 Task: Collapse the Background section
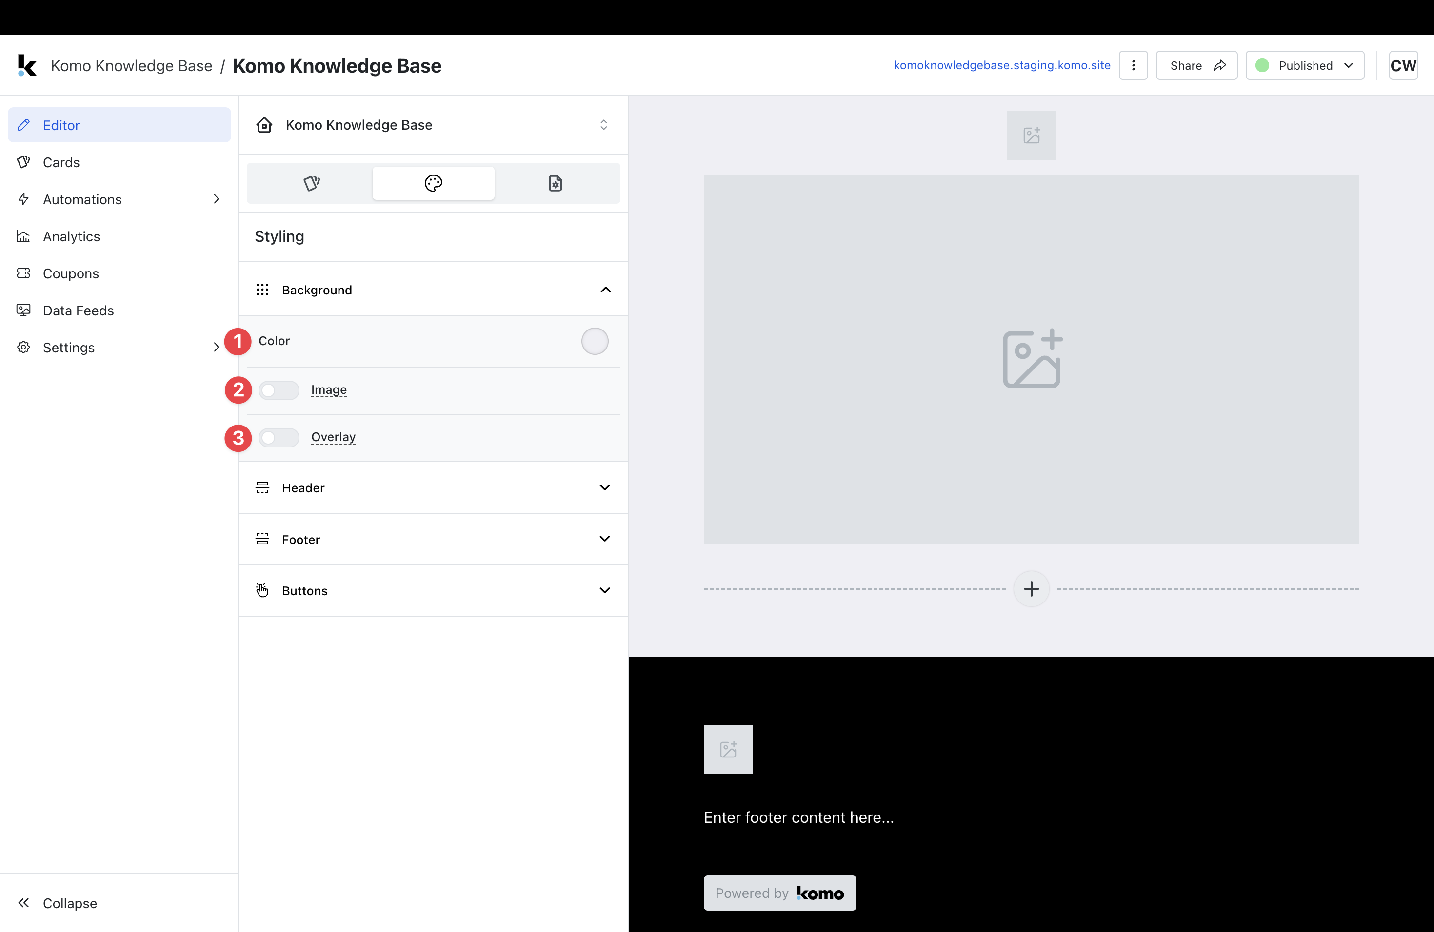click(605, 290)
